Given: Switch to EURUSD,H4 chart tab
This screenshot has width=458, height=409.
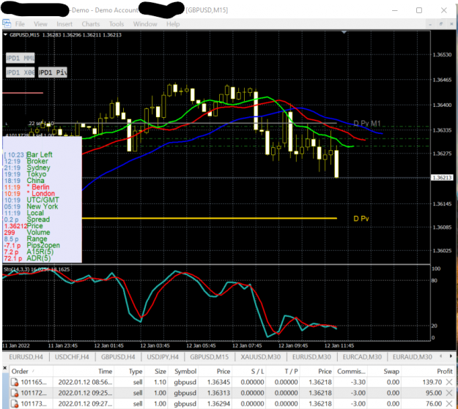Looking at the screenshot, I should (26, 357).
